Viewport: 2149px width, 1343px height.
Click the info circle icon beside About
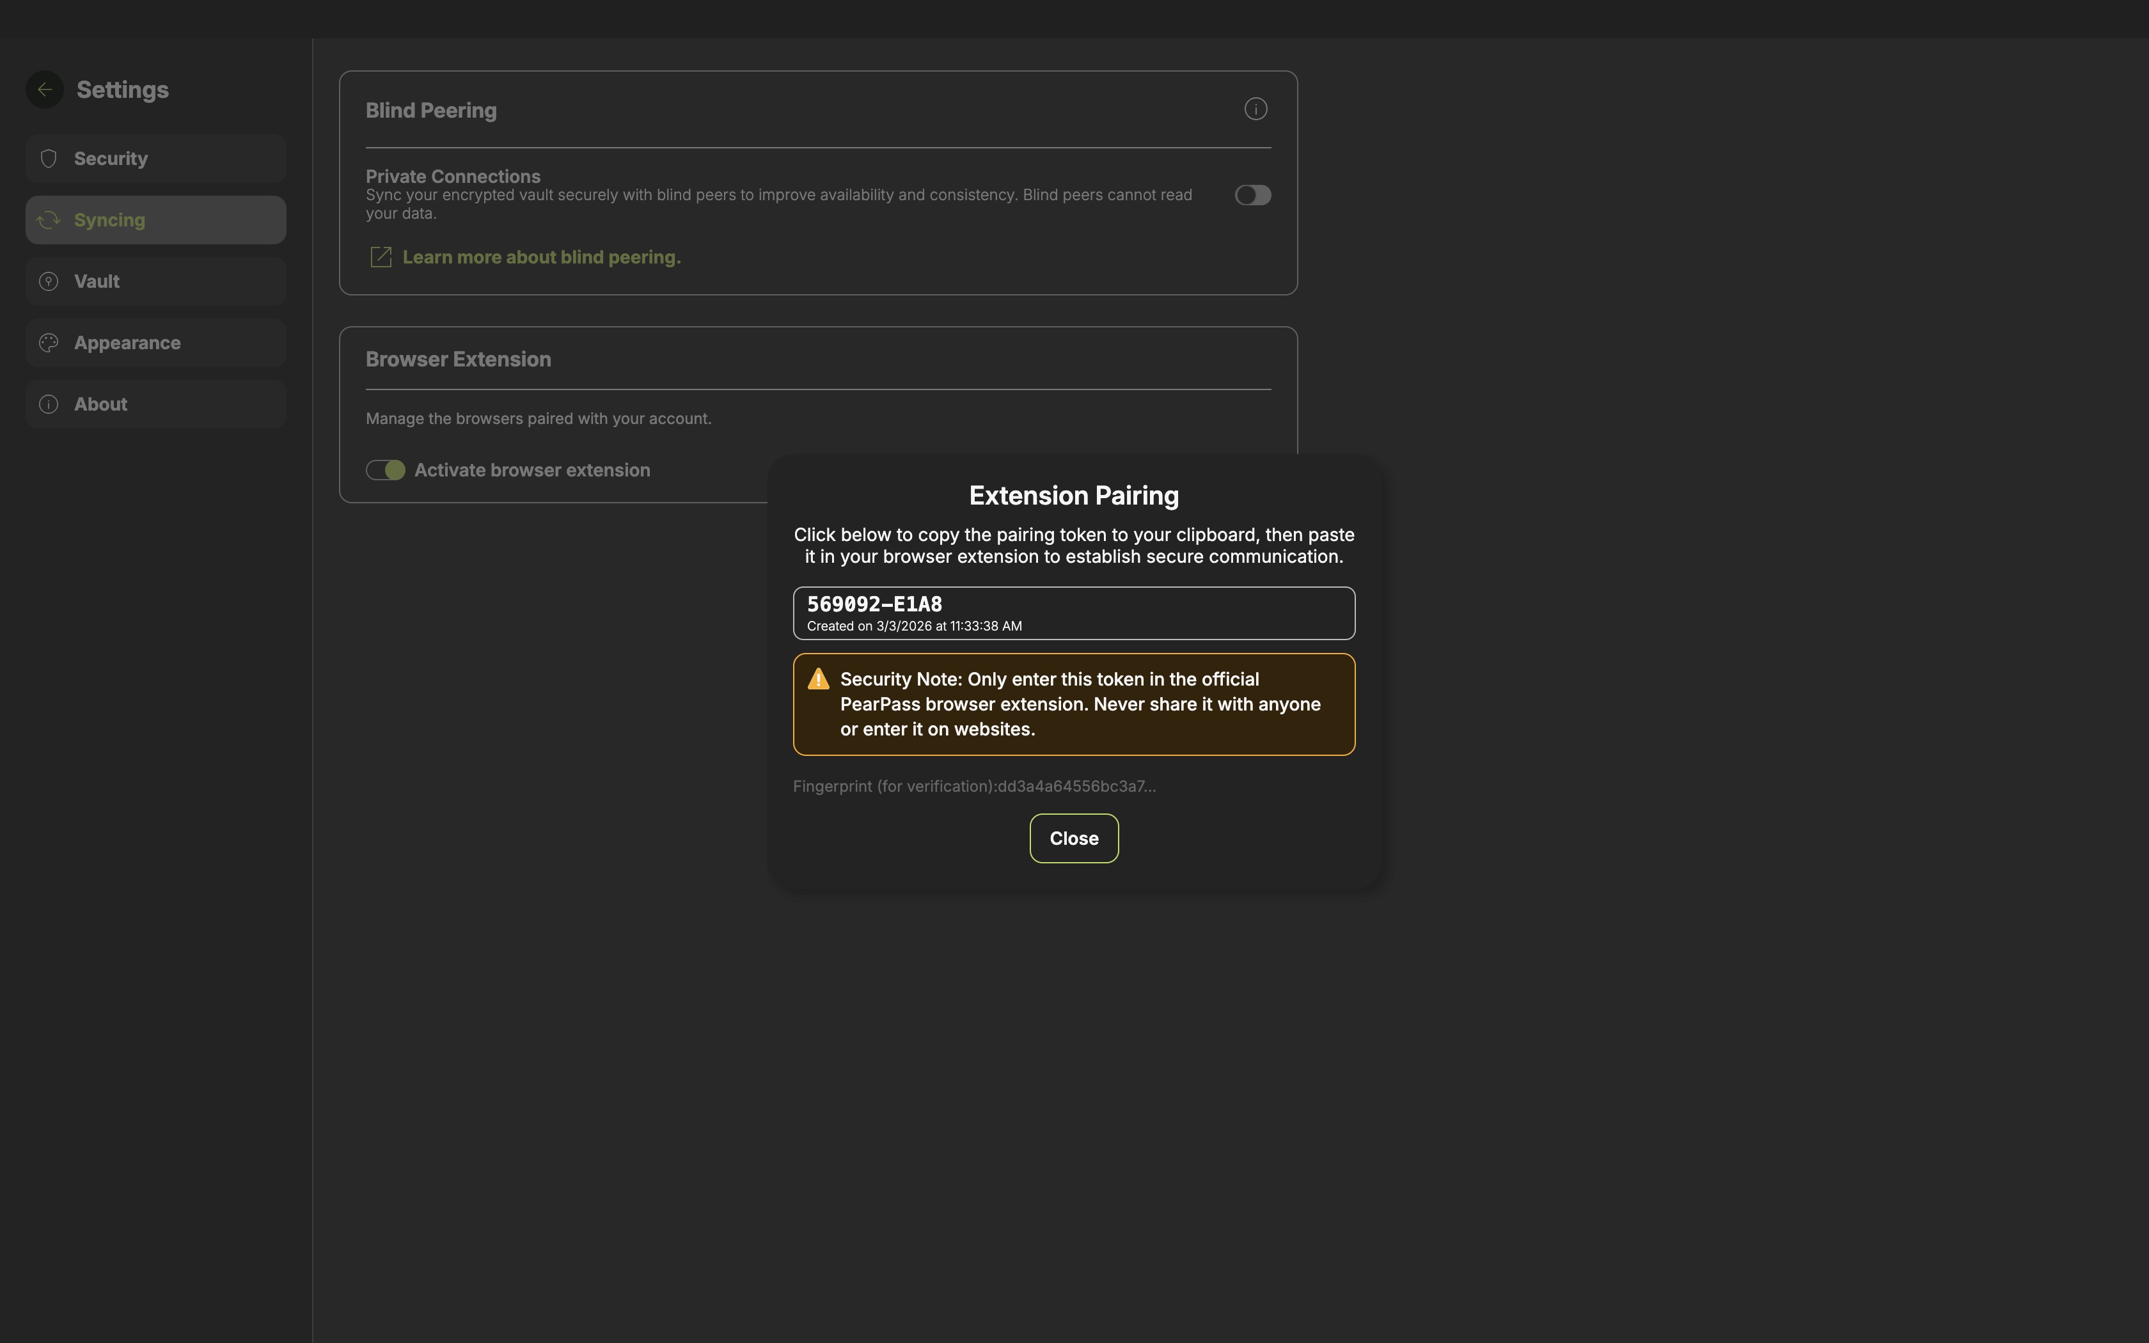pyautogui.click(x=49, y=404)
